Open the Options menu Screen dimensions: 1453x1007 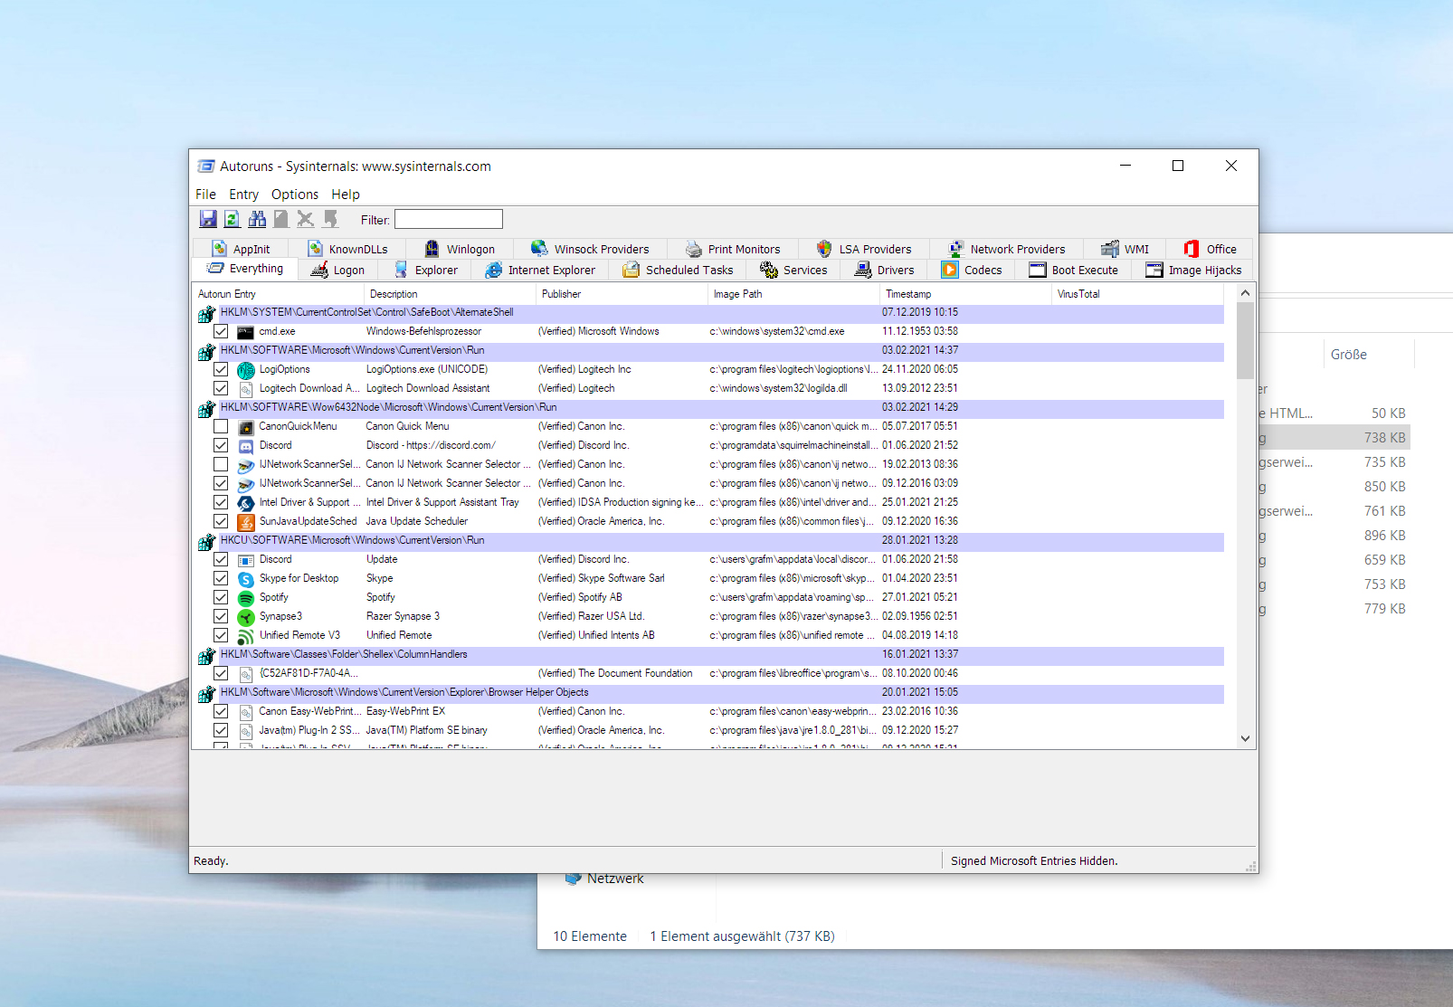pyautogui.click(x=295, y=195)
